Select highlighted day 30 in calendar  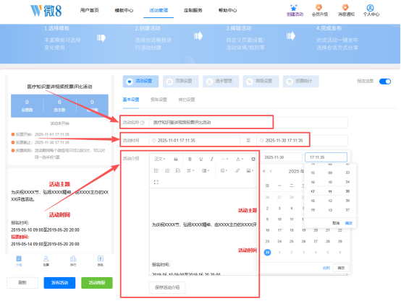click(x=267, y=253)
